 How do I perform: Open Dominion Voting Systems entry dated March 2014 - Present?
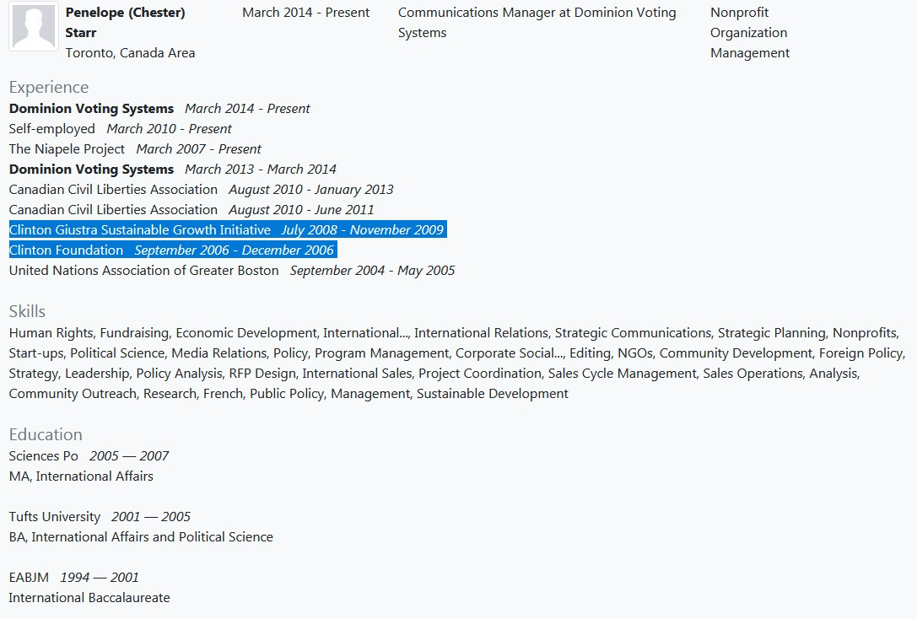pyautogui.click(x=91, y=109)
